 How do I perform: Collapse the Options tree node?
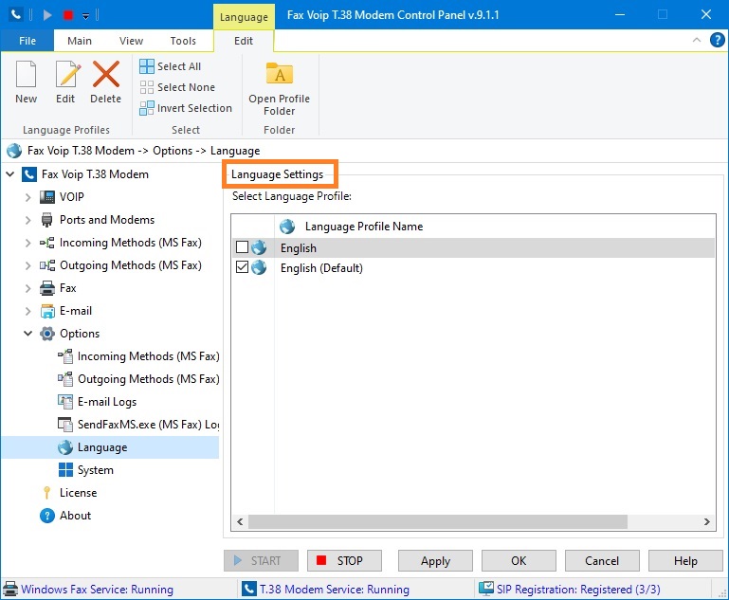tap(27, 334)
